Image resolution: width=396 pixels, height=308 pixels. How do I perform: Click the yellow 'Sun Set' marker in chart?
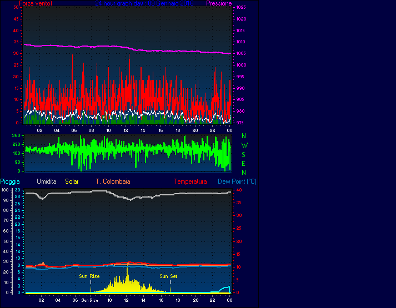[168, 276]
